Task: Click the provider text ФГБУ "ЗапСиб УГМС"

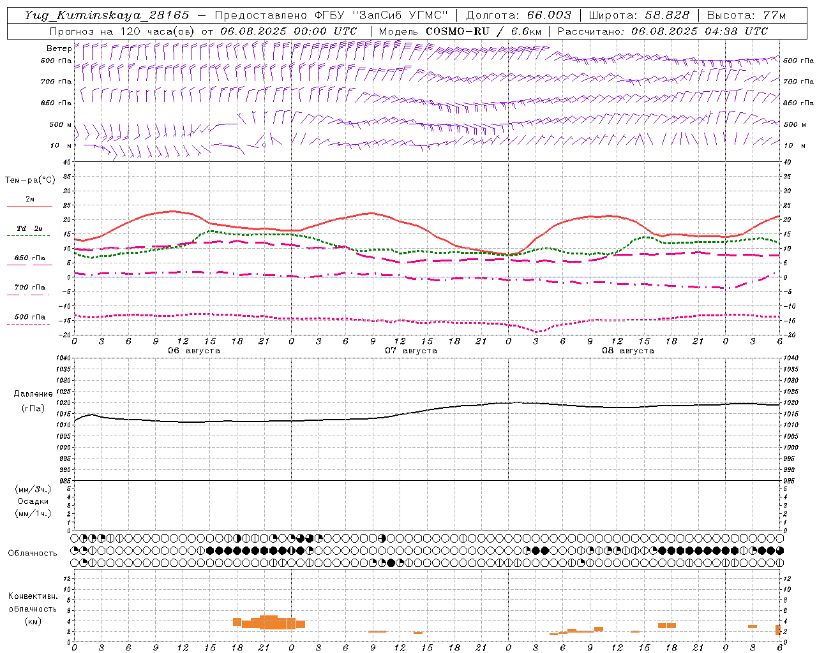Action: [379, 15]
